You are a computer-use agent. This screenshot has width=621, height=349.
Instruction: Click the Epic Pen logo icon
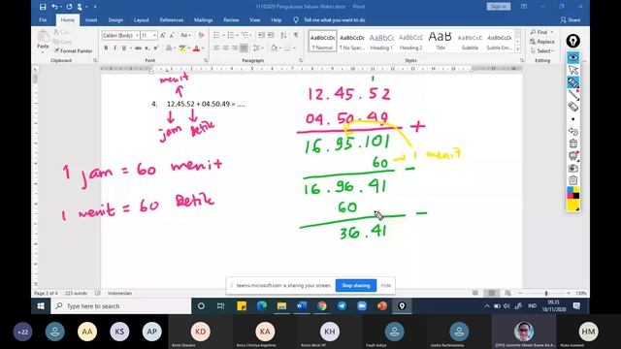[x=573, y=41]
